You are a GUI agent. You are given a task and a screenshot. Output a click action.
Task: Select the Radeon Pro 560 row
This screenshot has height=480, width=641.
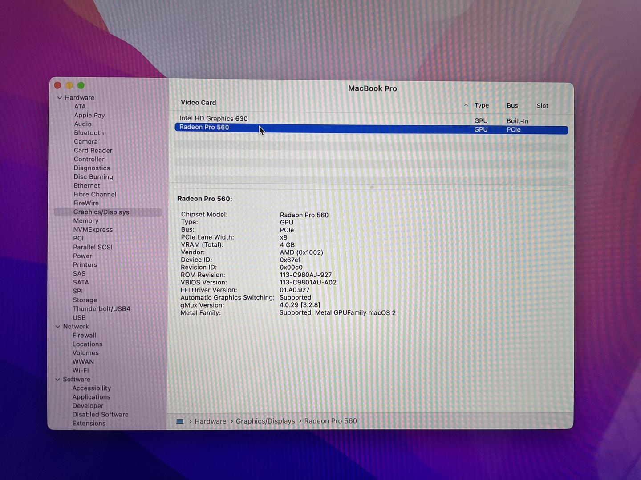click(x=371, y=129)
